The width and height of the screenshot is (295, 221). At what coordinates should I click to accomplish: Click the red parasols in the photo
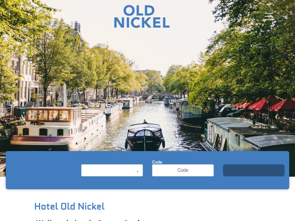[x=264, y=104]
